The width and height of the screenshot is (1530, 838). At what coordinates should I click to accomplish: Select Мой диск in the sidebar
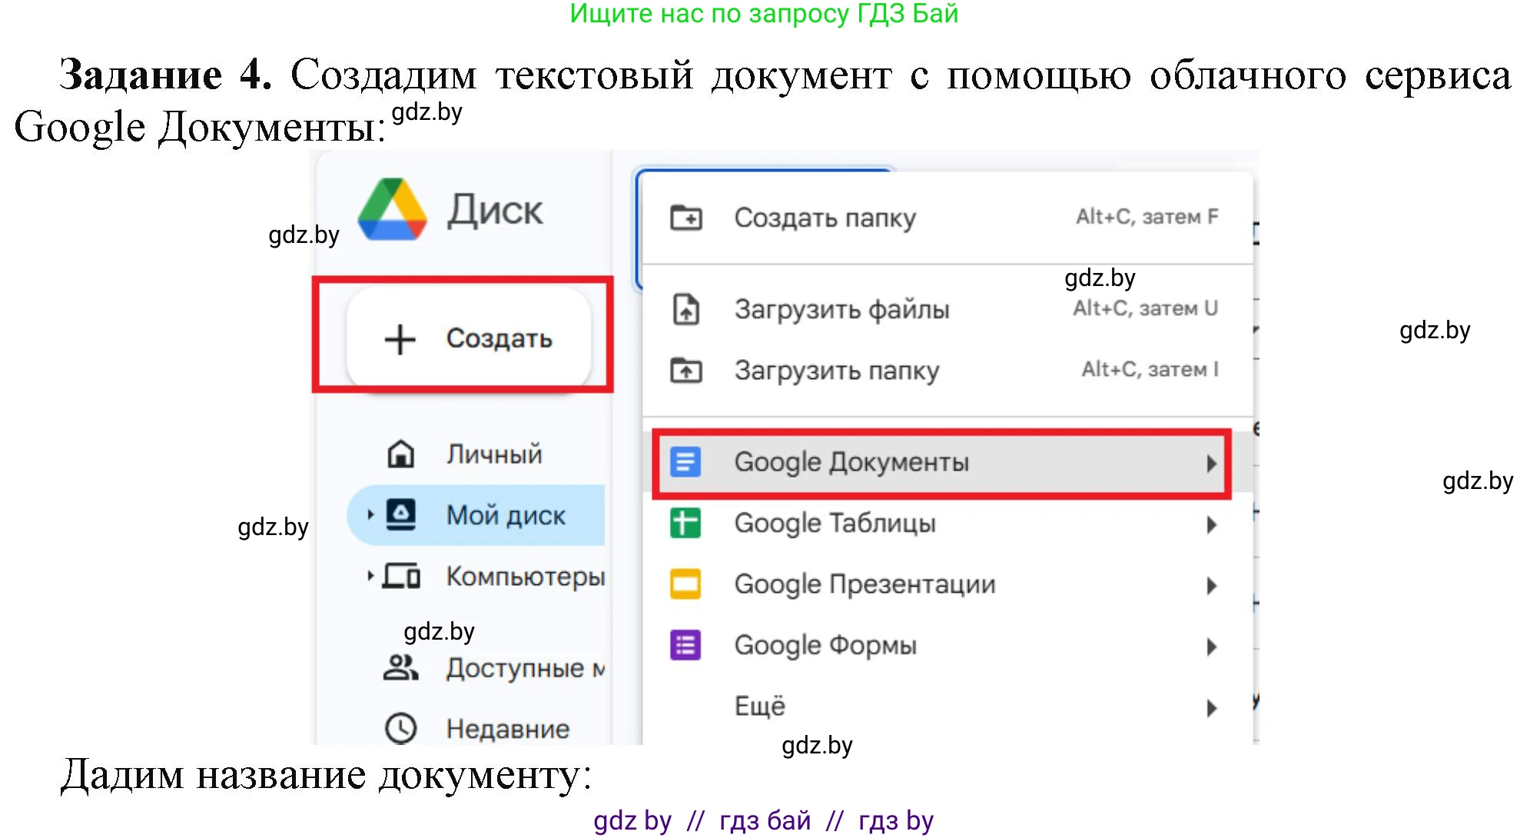coord(507,515)
